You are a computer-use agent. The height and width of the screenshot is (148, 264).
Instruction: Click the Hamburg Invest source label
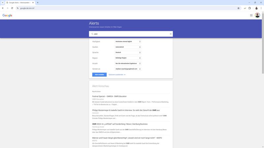pyautogui.click(x=98, y=127)
